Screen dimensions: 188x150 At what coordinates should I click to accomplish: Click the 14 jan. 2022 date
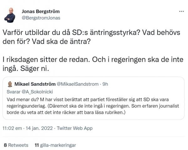click(39, 128)
